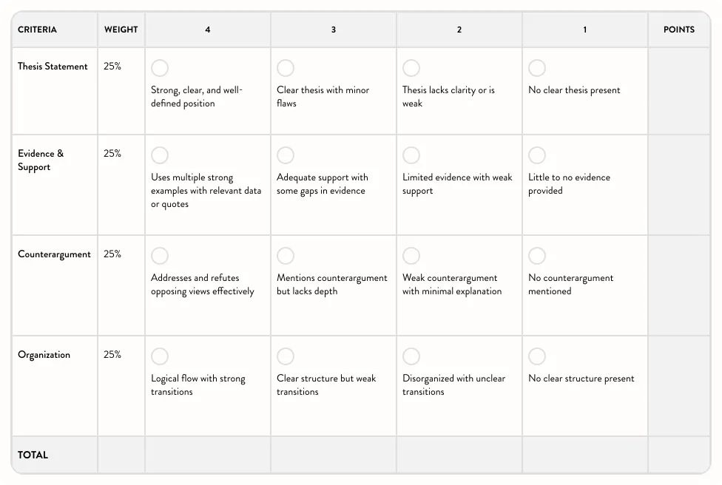The width and height of the screenshot is (722, 485).
Task: Select score 3 for Thesis Statement
Action: pos(286,69)
